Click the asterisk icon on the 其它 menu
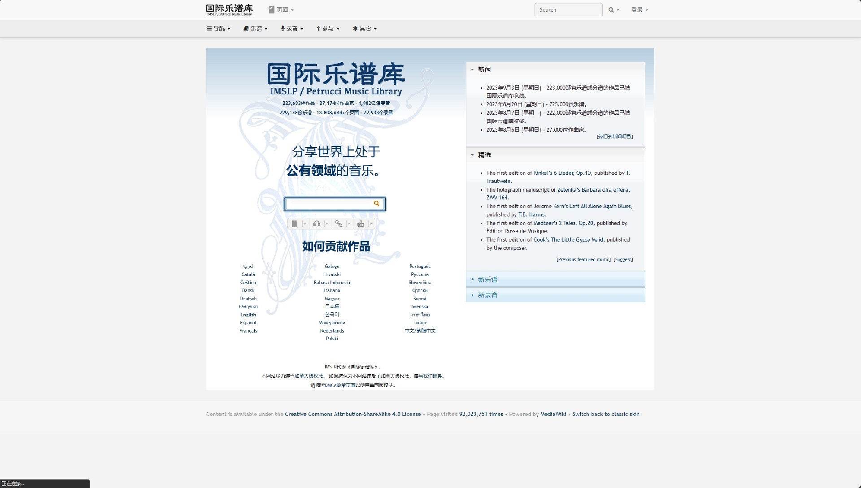Screen dimensions: 861x488 pyautogui.click(x=355, y=28)
